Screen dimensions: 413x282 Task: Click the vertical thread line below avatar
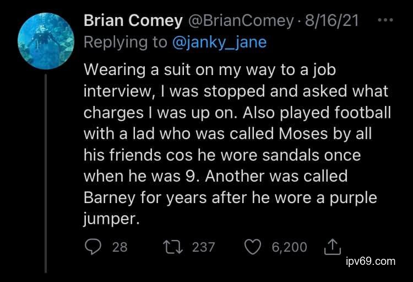pyautogui.click(x=46, y=171)
